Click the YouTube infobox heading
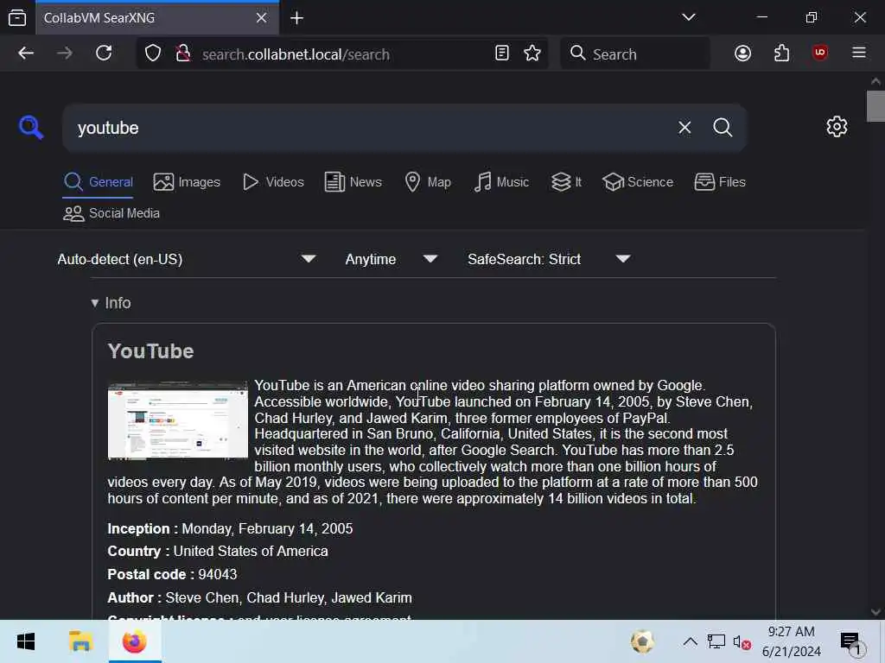This screenshot has width=885, height=663. click(150, 351)
